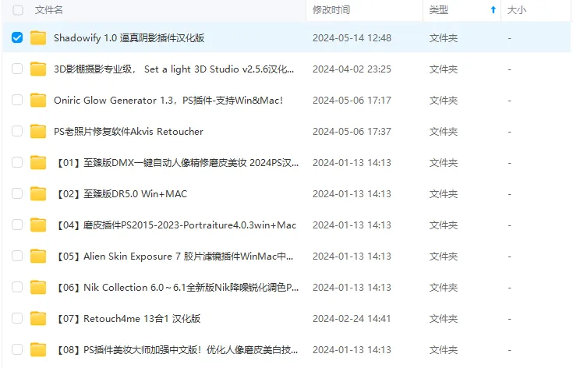Open 【08】PS插件美妆大师加强中文版 folder name
The height and width of the screenshot is (368, 573).
click(x=176, y=350)
